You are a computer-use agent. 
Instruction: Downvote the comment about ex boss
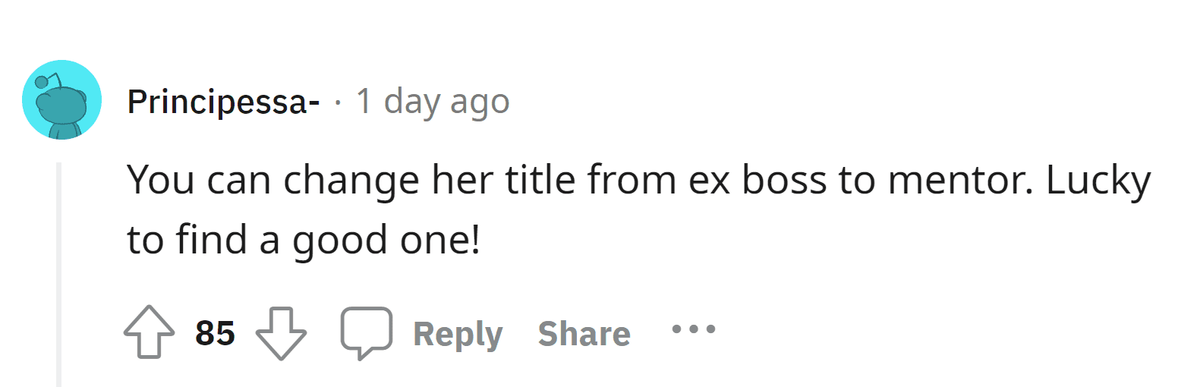(281, 332)
